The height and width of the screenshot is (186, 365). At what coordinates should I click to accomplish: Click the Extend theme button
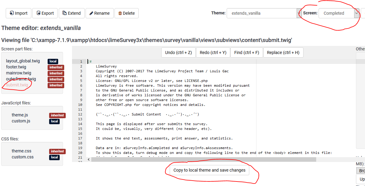tap(72, 13)
